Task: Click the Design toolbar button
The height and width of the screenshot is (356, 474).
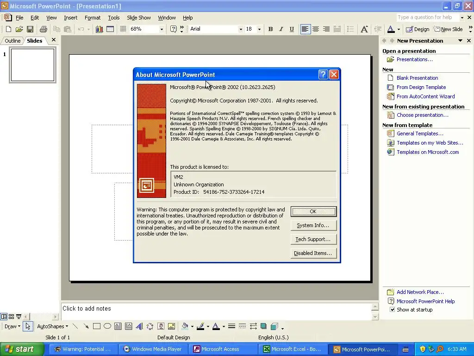Action: tap(418, 29)
